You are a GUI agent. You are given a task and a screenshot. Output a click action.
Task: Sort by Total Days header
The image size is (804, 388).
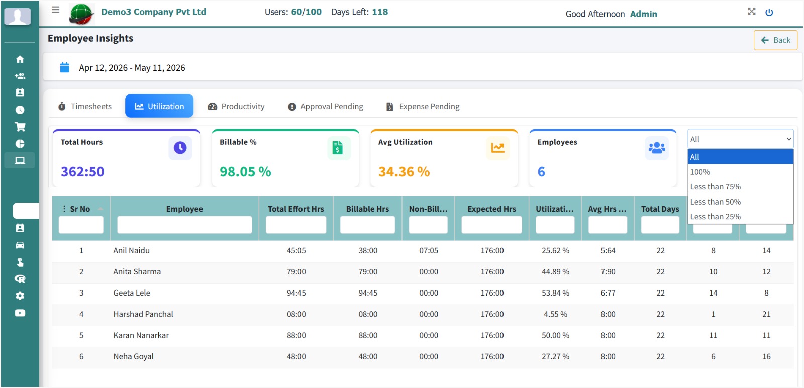660,209
